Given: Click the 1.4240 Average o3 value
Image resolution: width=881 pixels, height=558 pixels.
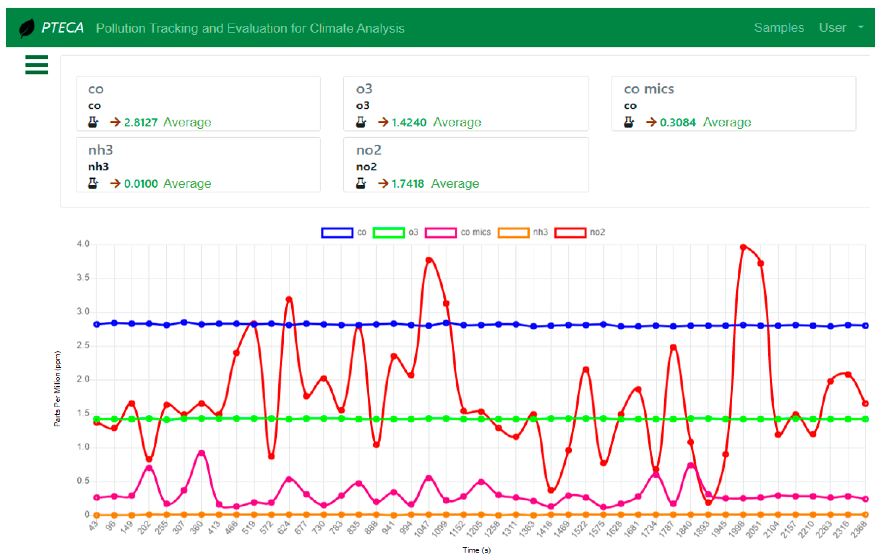Looking at the screenshot, I should pos(409,122).
